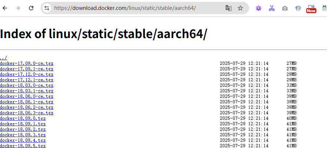Click the translate page icon
The height and width of the screenshot is (148, 327).
(229, 8)
